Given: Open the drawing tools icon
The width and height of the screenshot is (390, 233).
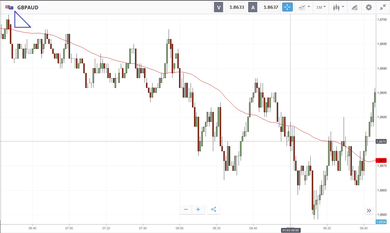Looking at the screenshot, I should point(354,7).
